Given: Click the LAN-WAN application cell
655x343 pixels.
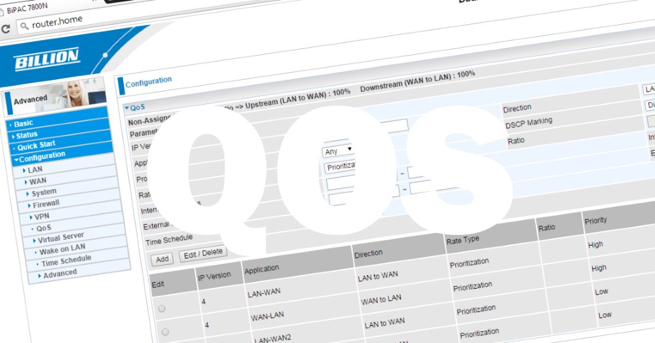Looking at the screenshot, I should click(264, 293).
